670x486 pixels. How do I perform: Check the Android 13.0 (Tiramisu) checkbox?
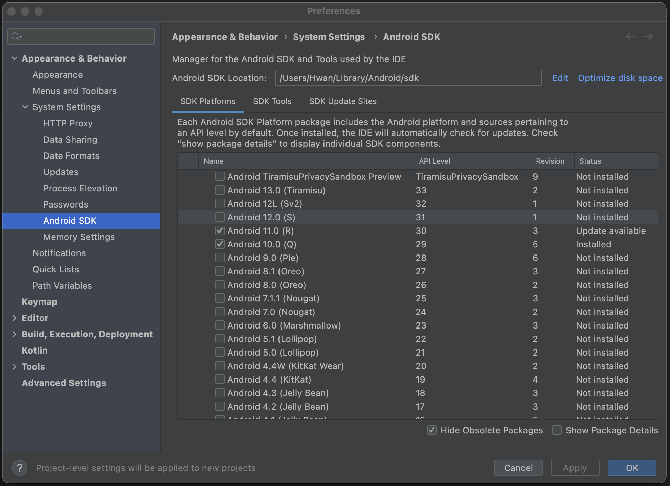220,190
